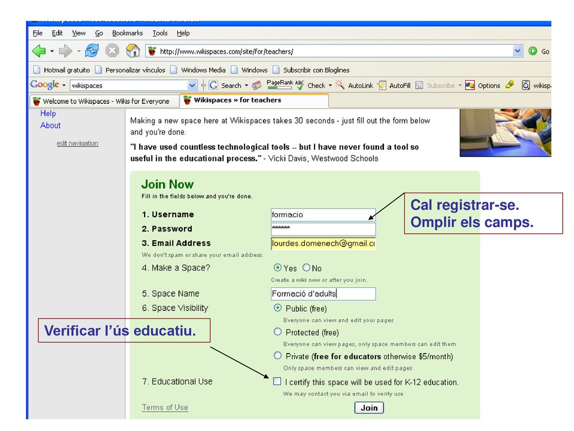Open the Home page icon
Image resolution: width=574 pixels, height=431 pixels.
pyautogui.click(x=133, y=51)
